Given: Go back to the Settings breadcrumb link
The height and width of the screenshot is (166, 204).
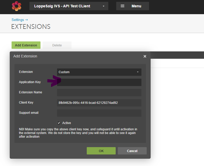Looking at the screenshot, I should pyautogui.click(x=20, y=20).
